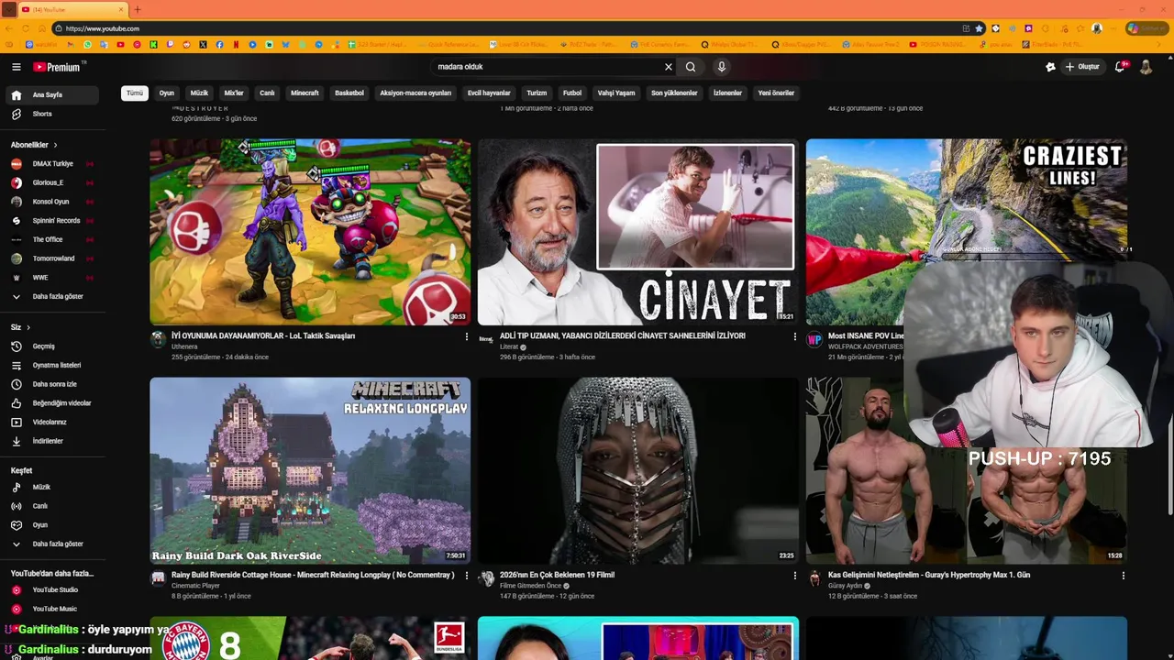Go to Ana Sayfa in sidebar
1174x660 pixels.
point(53,95)
